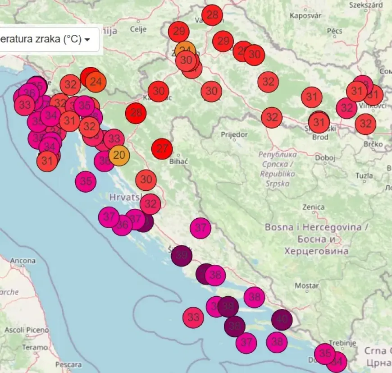Select the dark 40°C marker near the southern coast
Viewport: 392px width, 373px height.
[x=282, y=319]
